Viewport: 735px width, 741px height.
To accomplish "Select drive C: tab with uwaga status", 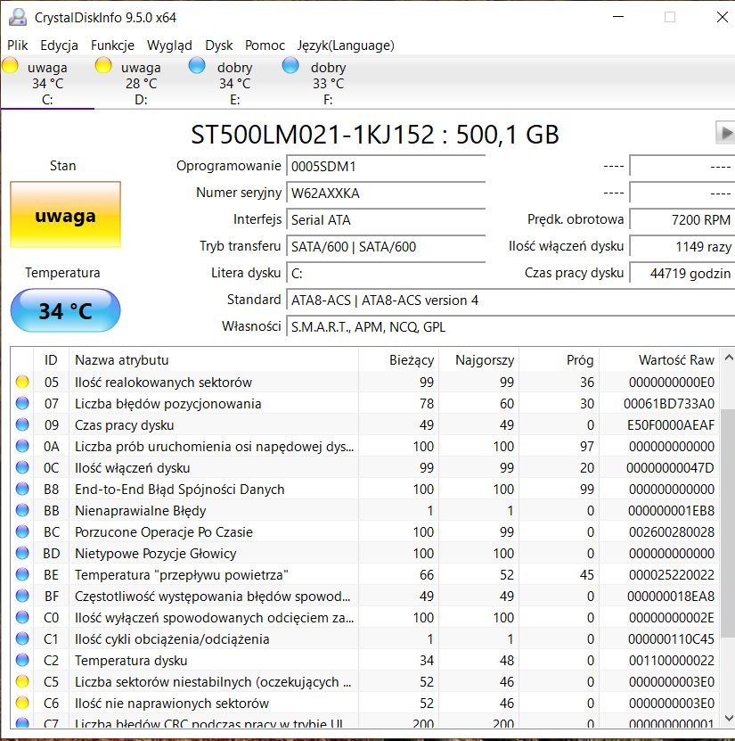I will (x=47, y=83).
